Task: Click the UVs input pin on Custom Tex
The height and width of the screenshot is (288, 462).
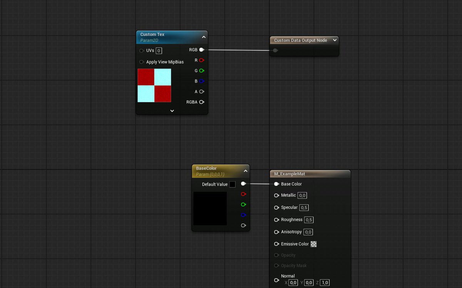Action: pyautogui.click(x=141, y=50)
